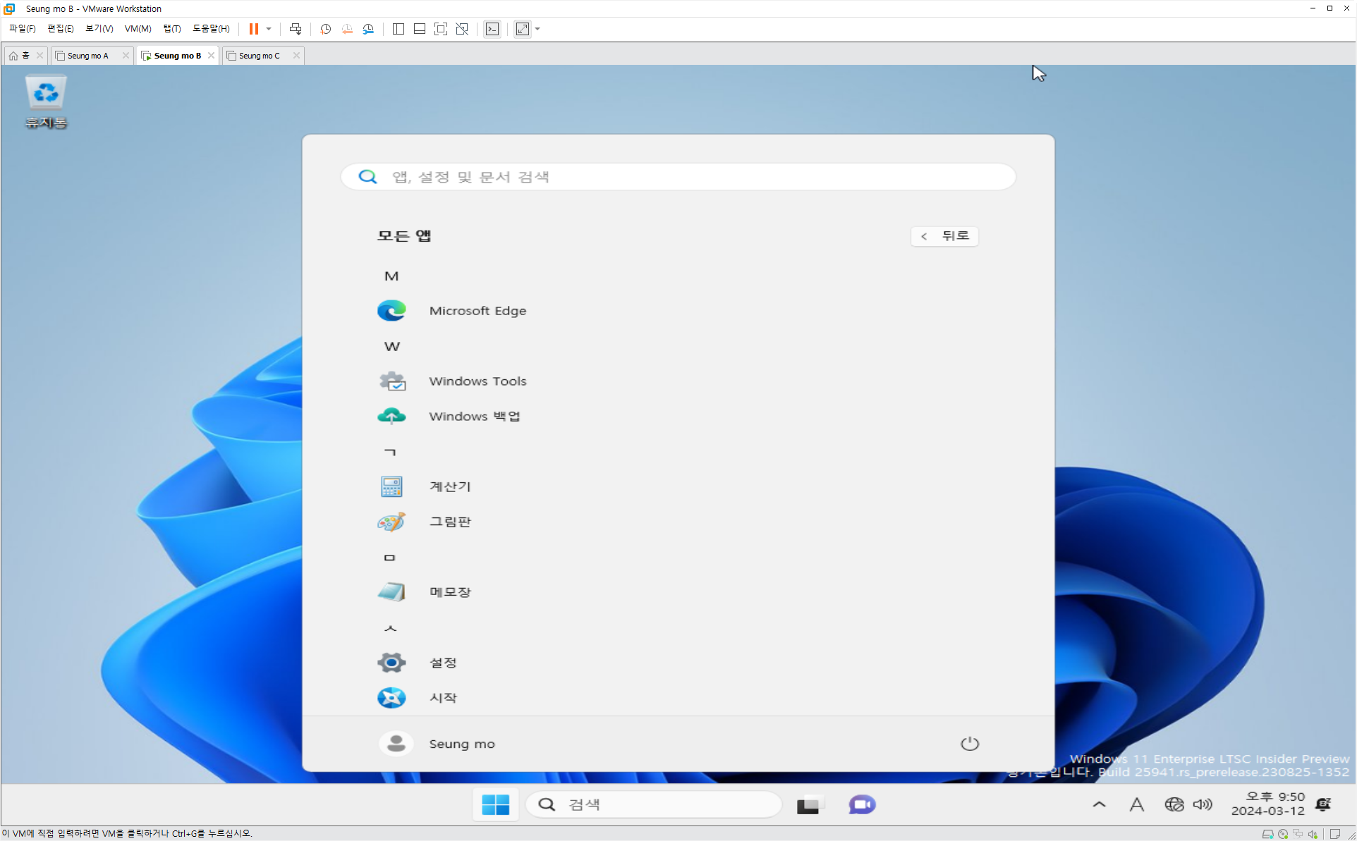Enter full screen mode icon
1357x841 pixels.
pyautogui.click(x=441, y=29)
